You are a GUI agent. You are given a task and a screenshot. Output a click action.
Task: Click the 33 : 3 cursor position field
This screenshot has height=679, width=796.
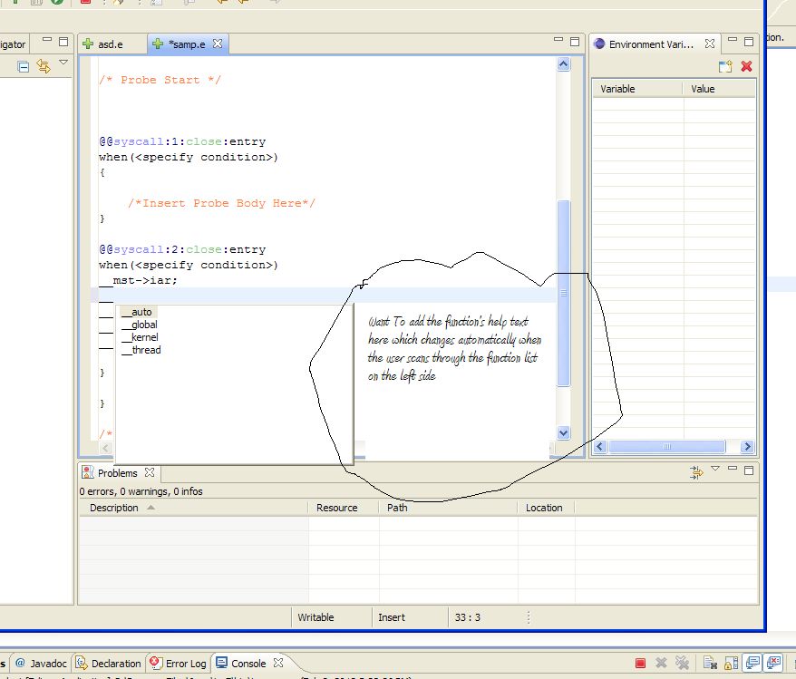tap(468, 617)
